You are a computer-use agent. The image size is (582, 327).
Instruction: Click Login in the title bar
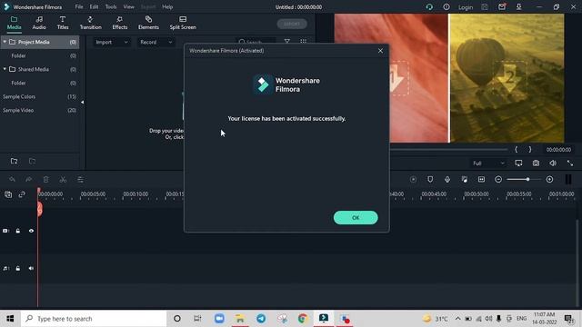[x=466, y=7]
